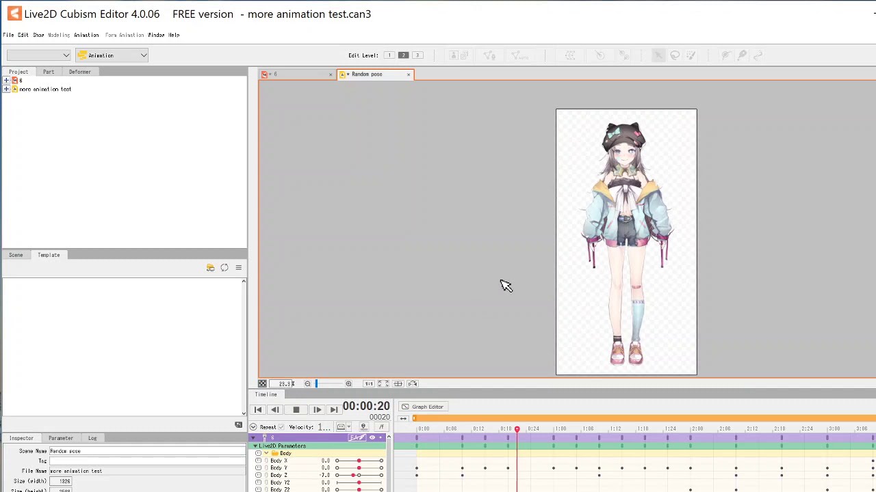
Task: Click the S-curve icon at the toolbar's right end
Action: [758, 55]
